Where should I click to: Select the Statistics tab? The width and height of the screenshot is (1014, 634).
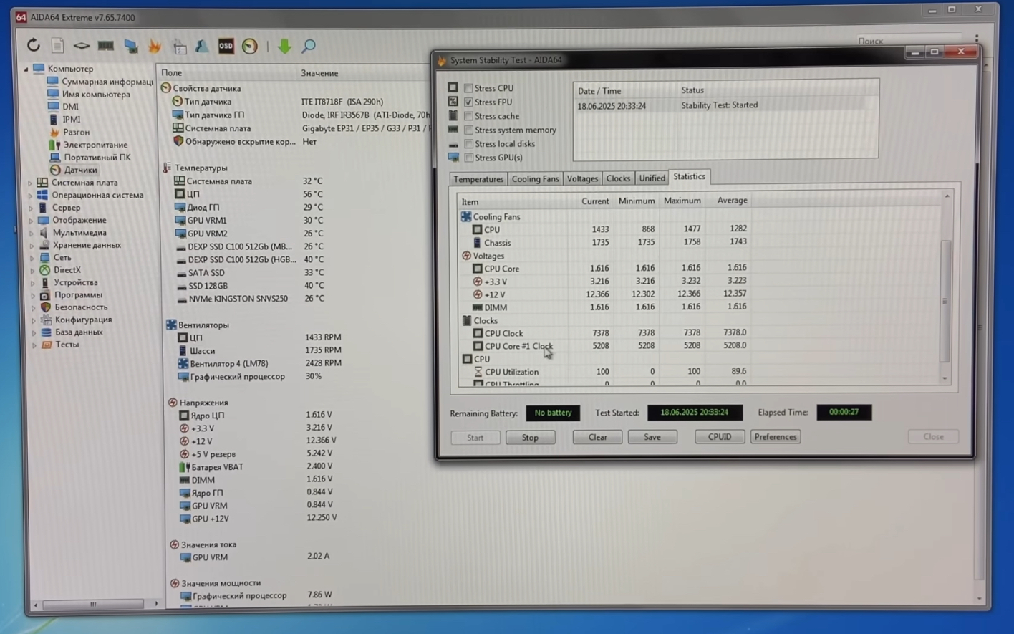pos(689,177)
